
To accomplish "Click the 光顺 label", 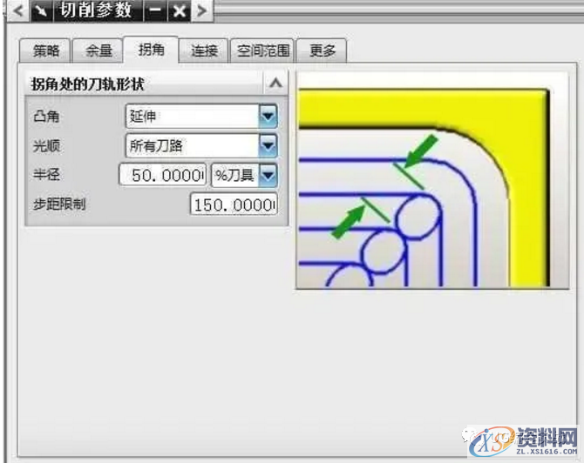I will pos(46,146).
